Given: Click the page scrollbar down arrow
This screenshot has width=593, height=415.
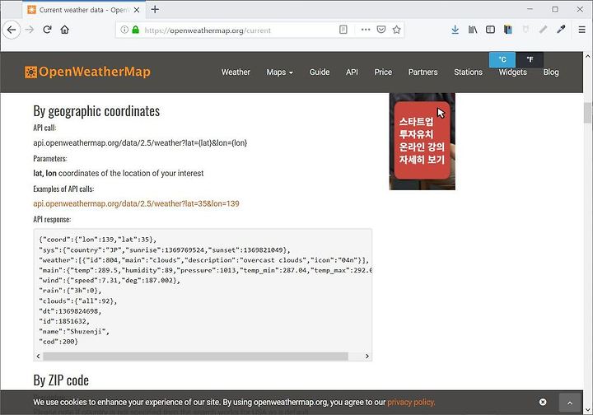Looking at the screenshot, I should pyautogui.click(x=587, y=410).
